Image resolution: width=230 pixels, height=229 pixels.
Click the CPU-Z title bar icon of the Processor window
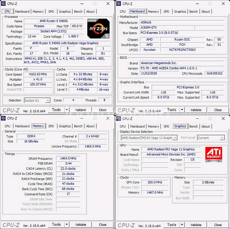pos(4,4)
